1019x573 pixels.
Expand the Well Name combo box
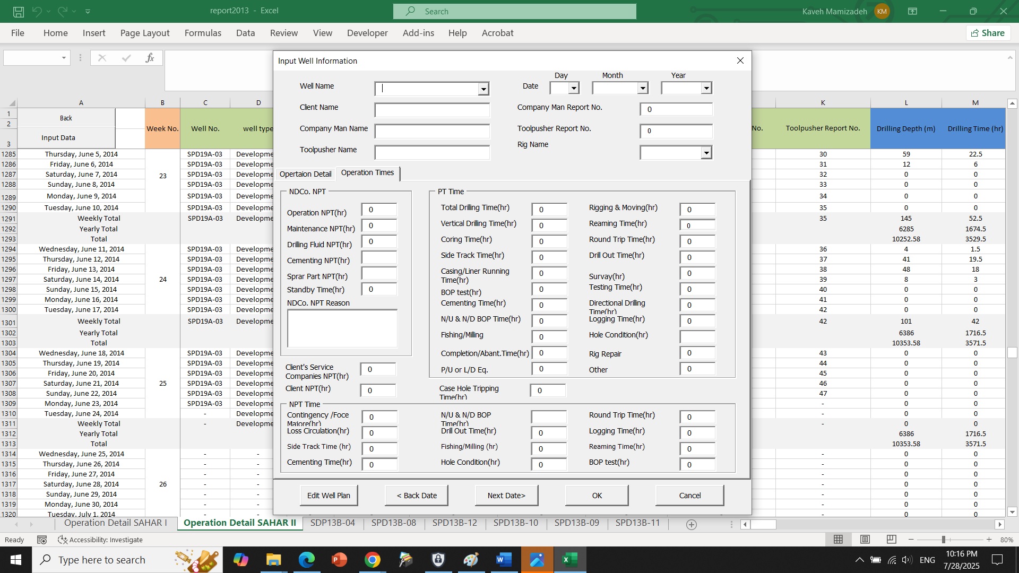click(483, 89)
